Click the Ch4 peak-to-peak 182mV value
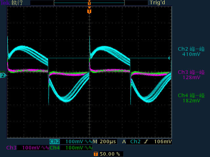The image size is (210, 157). pos(191,101)
